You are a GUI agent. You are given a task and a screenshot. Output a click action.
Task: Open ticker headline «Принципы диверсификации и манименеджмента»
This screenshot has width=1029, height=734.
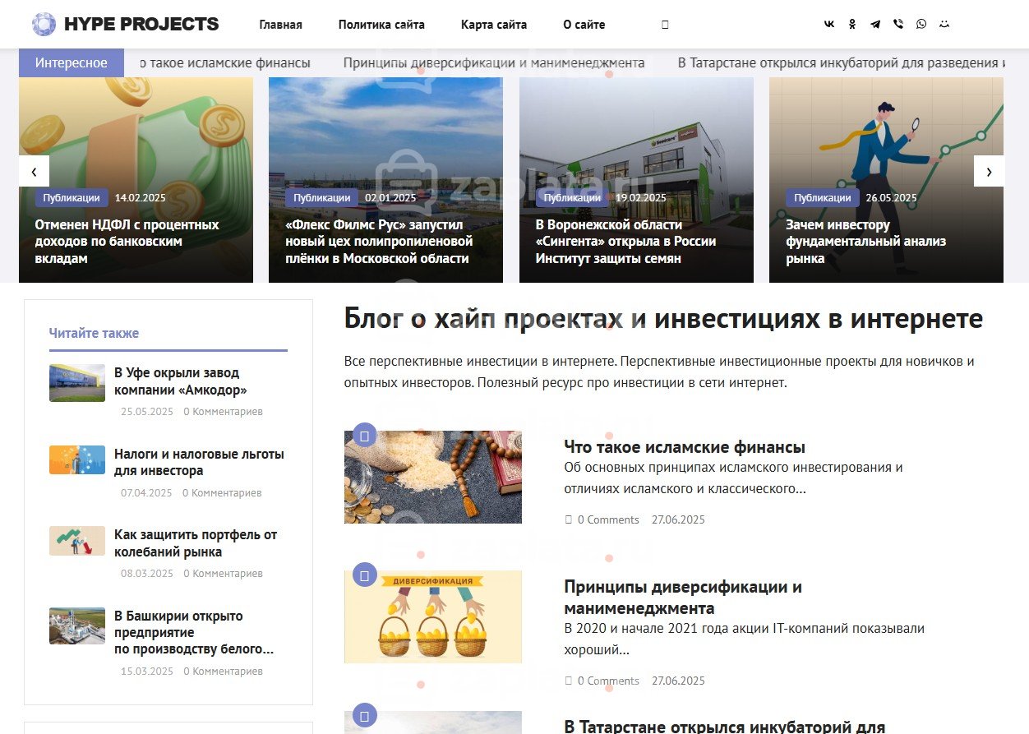(x=494, y=62)
